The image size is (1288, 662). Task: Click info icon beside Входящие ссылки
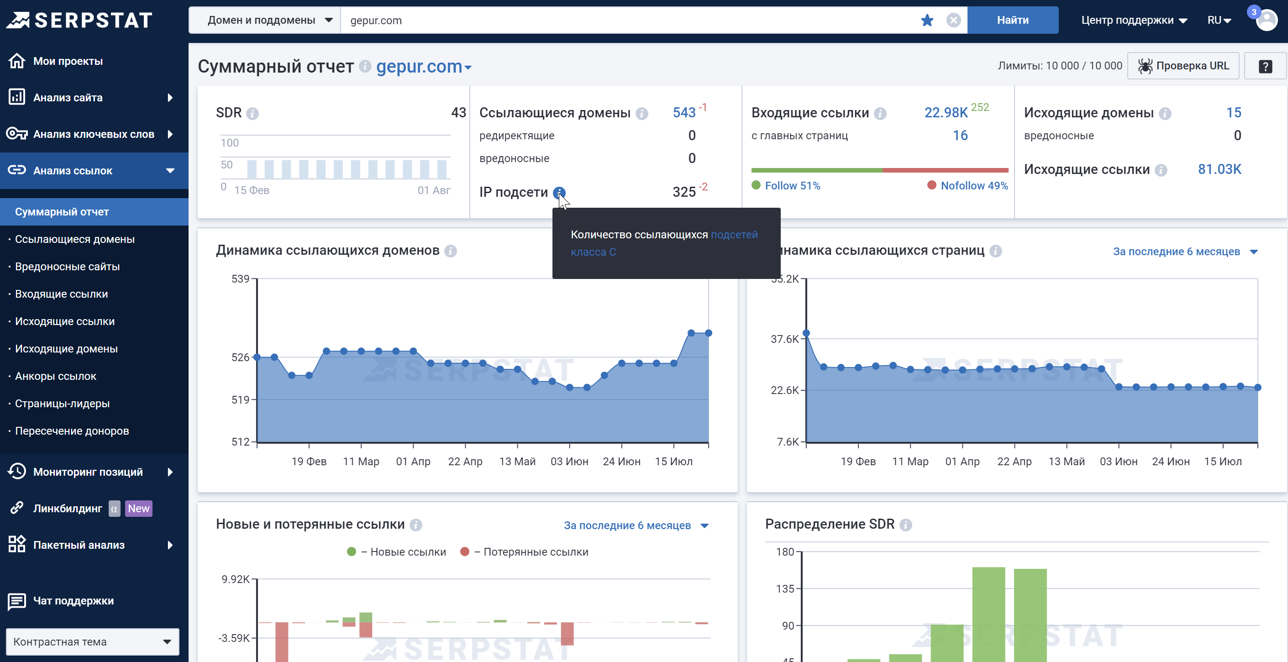(x=880, y=114)
